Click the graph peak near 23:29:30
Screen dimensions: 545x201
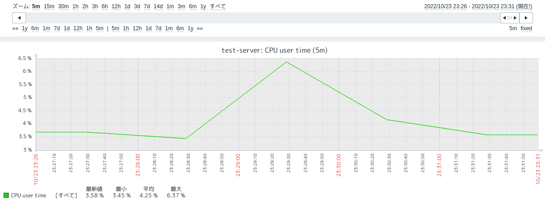286,62
